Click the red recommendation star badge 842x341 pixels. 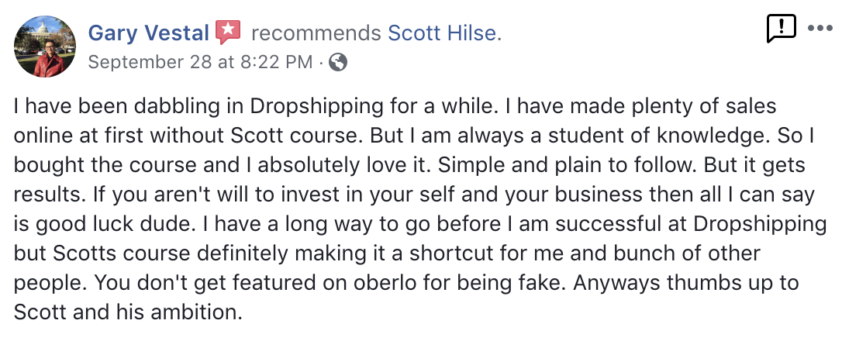(228, 33)
